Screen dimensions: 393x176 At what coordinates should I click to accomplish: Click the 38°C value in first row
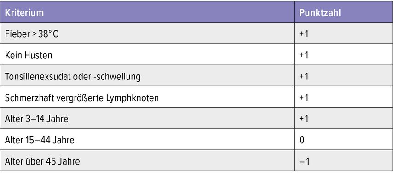[48, 34]
